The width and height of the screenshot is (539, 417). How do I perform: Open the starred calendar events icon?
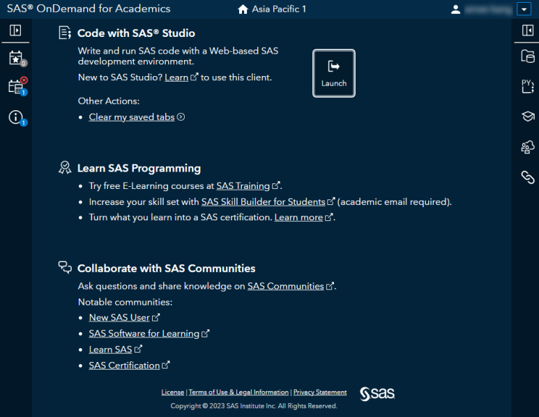(15, 58)
